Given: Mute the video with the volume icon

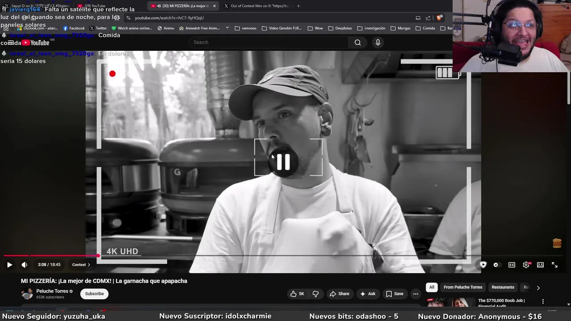Looking at the screenshot, I should [x=25, y=265].
